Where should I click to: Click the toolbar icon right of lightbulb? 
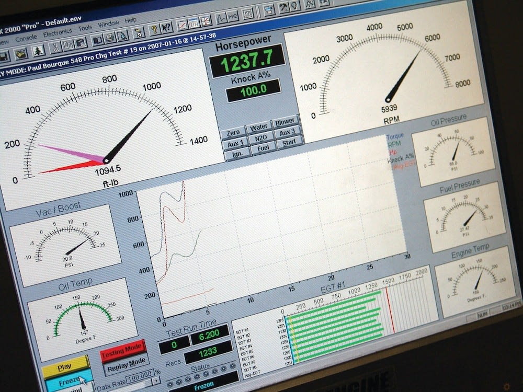310,4
